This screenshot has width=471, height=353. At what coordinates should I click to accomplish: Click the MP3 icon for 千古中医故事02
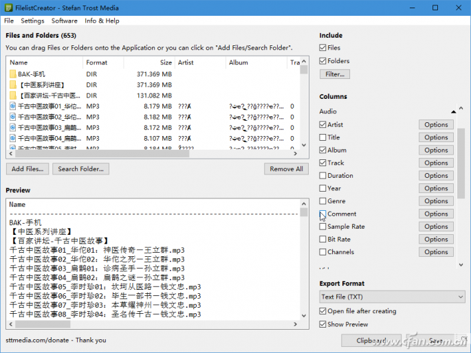[12, 117]
